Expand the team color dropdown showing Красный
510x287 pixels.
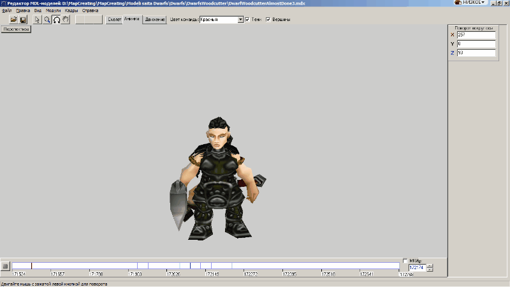(240, 20)
